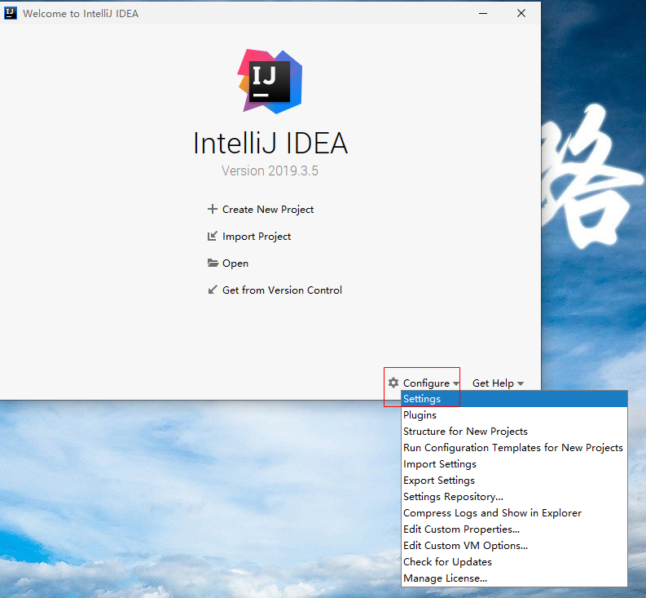Click the Configure gear icon

(393, 383)
